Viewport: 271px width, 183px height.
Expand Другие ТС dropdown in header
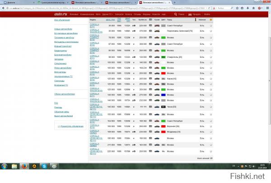[107, 14]
